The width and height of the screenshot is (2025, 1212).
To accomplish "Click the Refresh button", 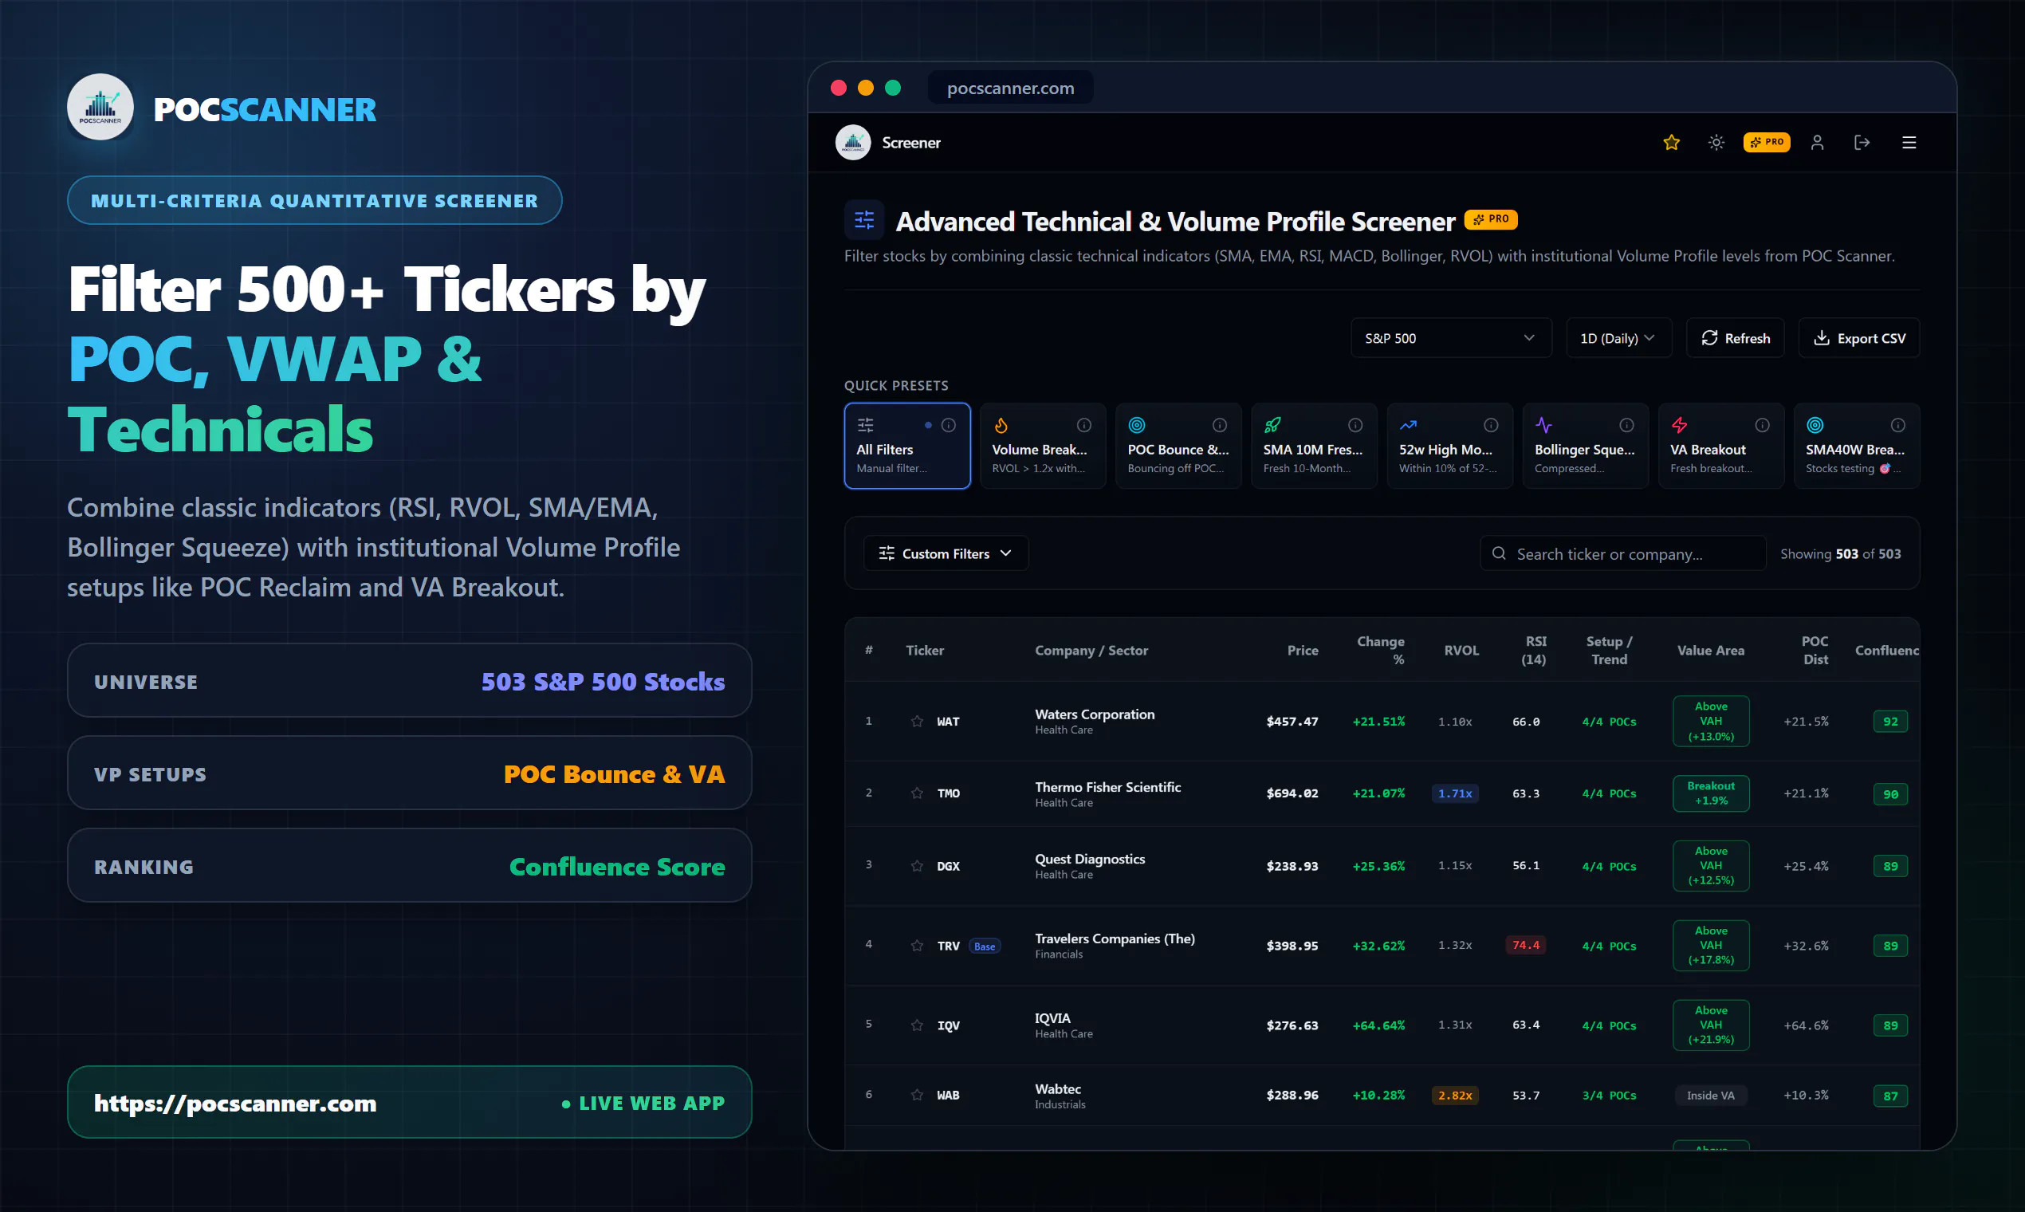I will tap(1735, 338).
